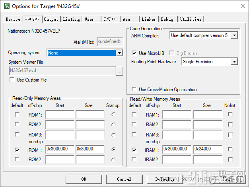
Task: Close the Options for Target dialog
Action: click(243, 6)
